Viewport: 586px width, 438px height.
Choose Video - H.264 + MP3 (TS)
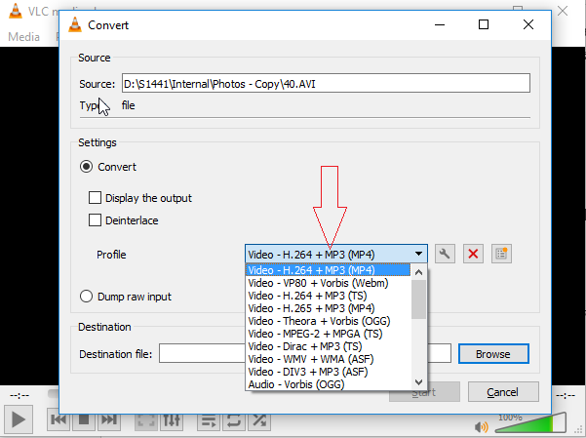(328, 296)
